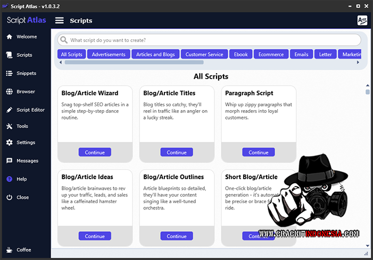Open Snippets via its sidebar icon
The image size is (373, 260).
(x=9, y=73)
